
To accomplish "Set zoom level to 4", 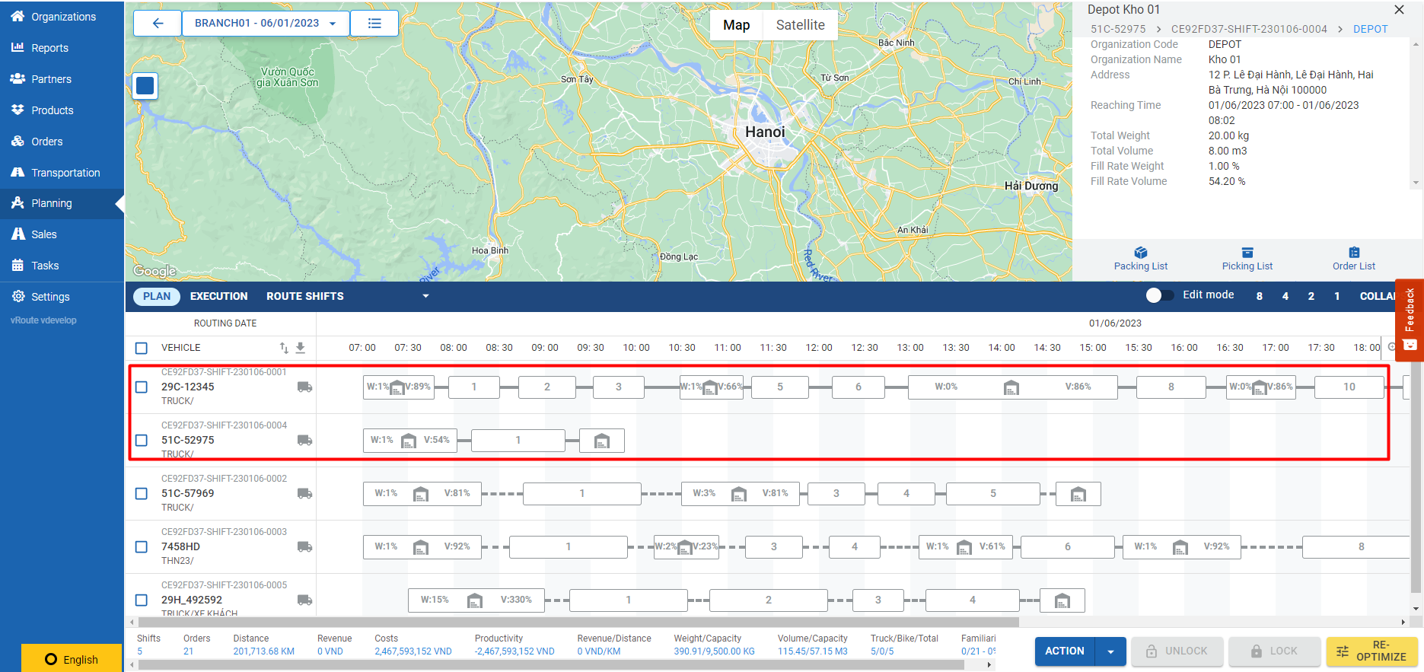I will tap(1285, 296).
